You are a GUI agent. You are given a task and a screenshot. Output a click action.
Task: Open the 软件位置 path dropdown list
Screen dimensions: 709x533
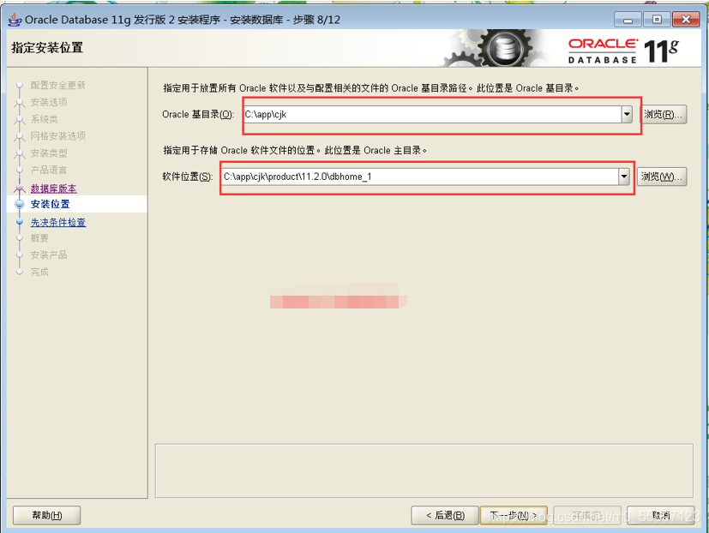coord(625,177)
